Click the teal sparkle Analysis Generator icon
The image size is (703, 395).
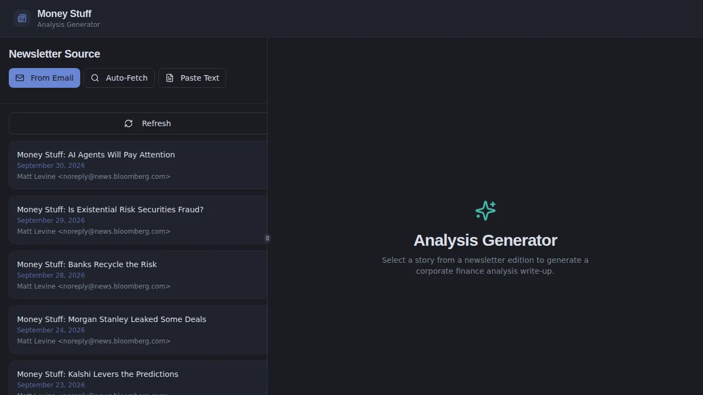coord(486,211)
